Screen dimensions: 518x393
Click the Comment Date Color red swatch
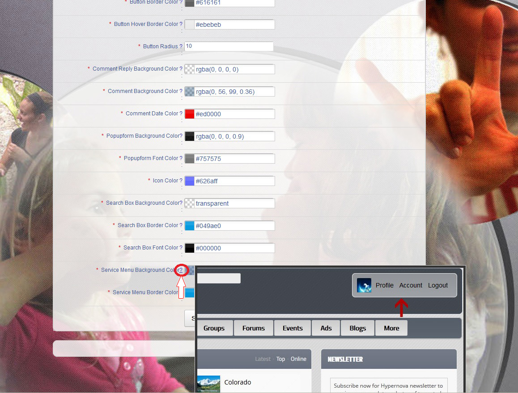[190, 114]
